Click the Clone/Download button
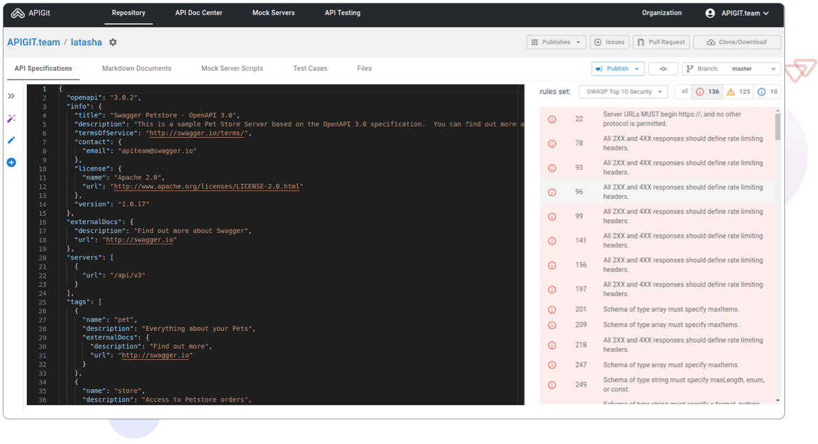 pos(736,42)
